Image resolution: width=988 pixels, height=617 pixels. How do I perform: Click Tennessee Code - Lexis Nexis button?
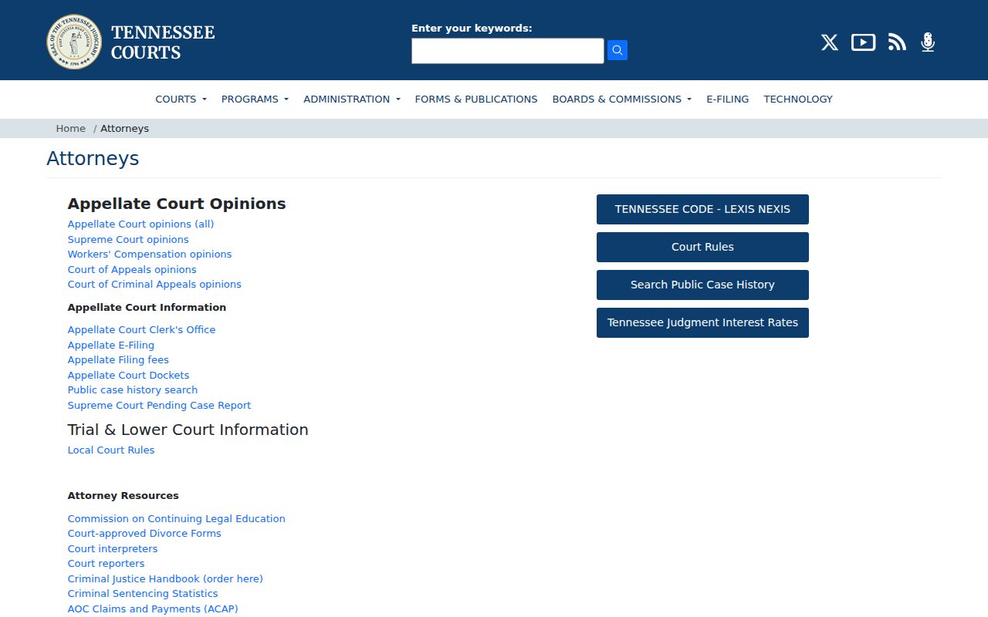(x=702, y=209)
